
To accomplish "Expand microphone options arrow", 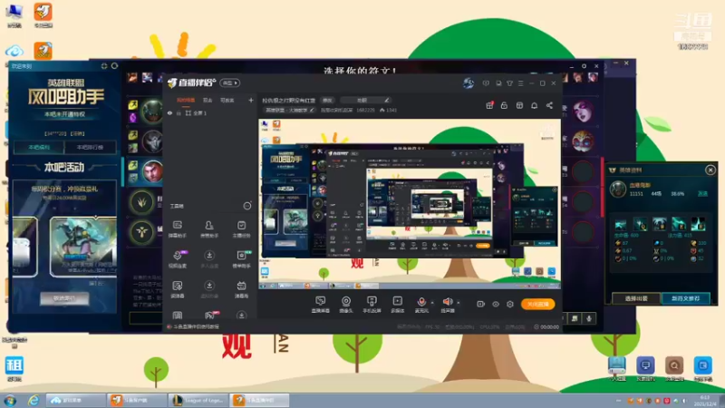I will (432, 303).
